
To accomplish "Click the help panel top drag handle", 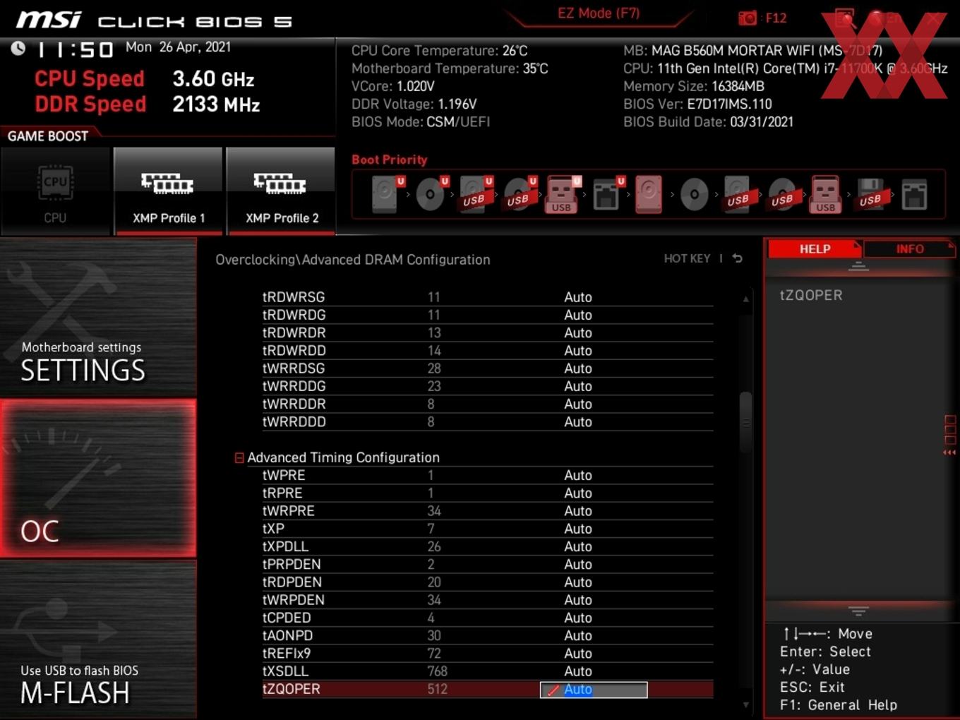I will [x=858, y=266].
